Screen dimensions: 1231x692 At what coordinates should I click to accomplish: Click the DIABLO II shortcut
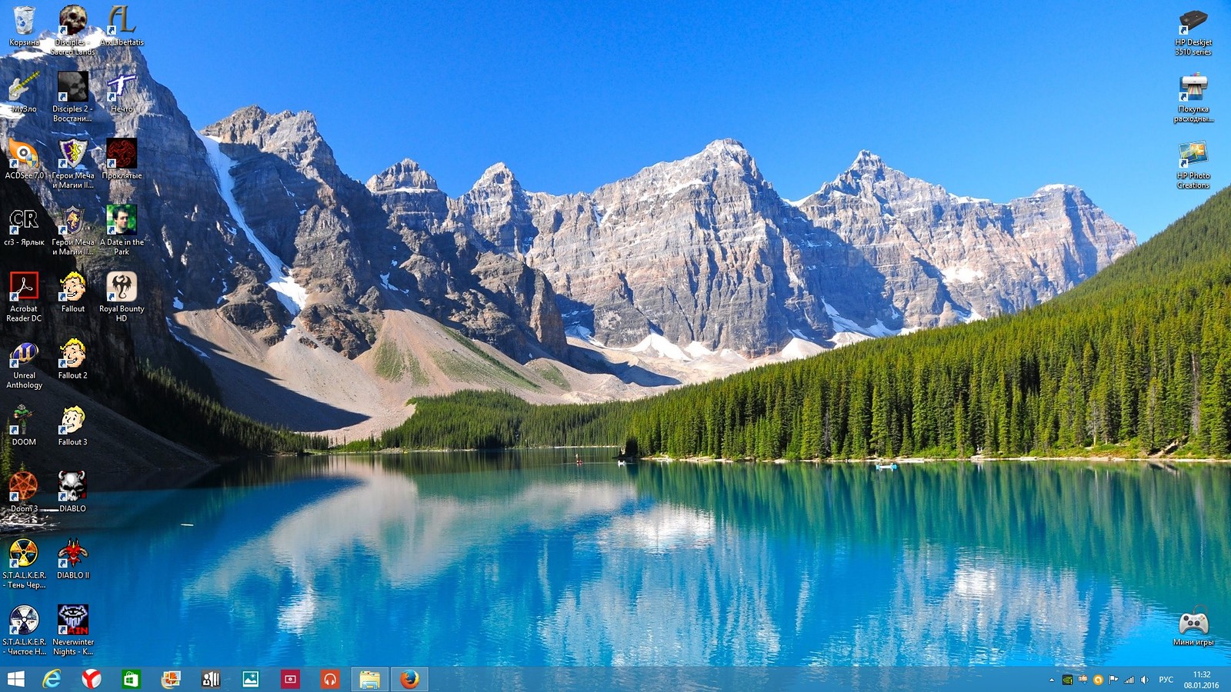point(73,560)
